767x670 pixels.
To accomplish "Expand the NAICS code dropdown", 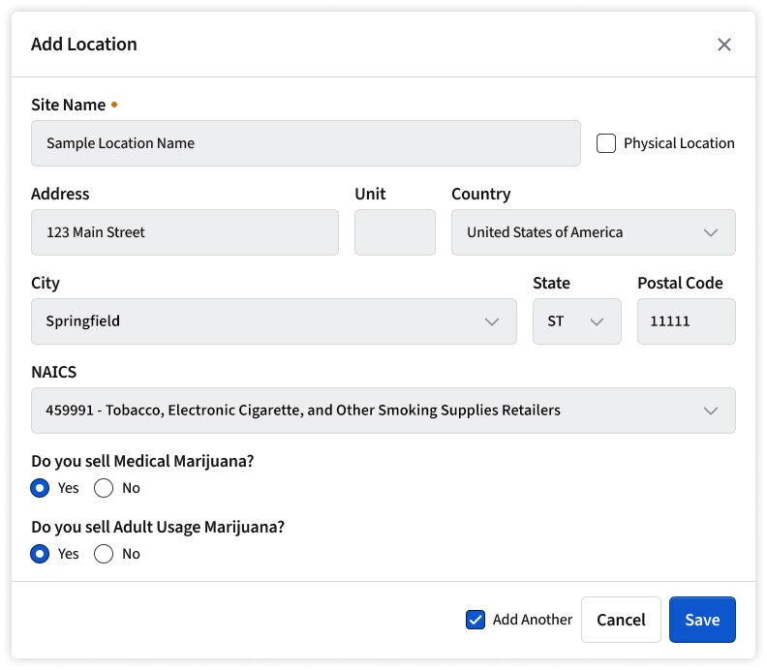I will pyautogui.click(x=383, y=411).
